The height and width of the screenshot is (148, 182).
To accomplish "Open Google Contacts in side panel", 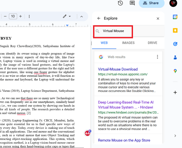I will pyautogui.click(x=175, y=57).
